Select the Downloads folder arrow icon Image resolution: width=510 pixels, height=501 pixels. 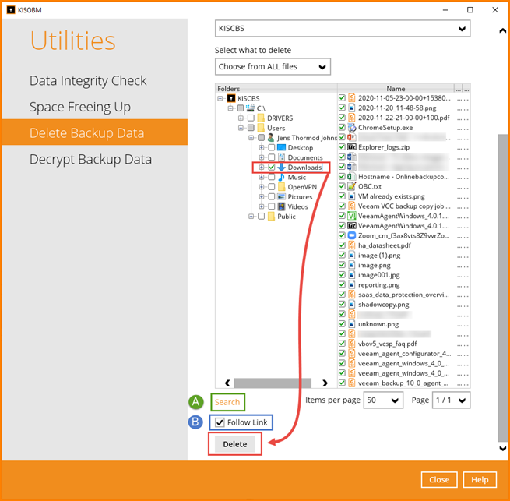281,168
